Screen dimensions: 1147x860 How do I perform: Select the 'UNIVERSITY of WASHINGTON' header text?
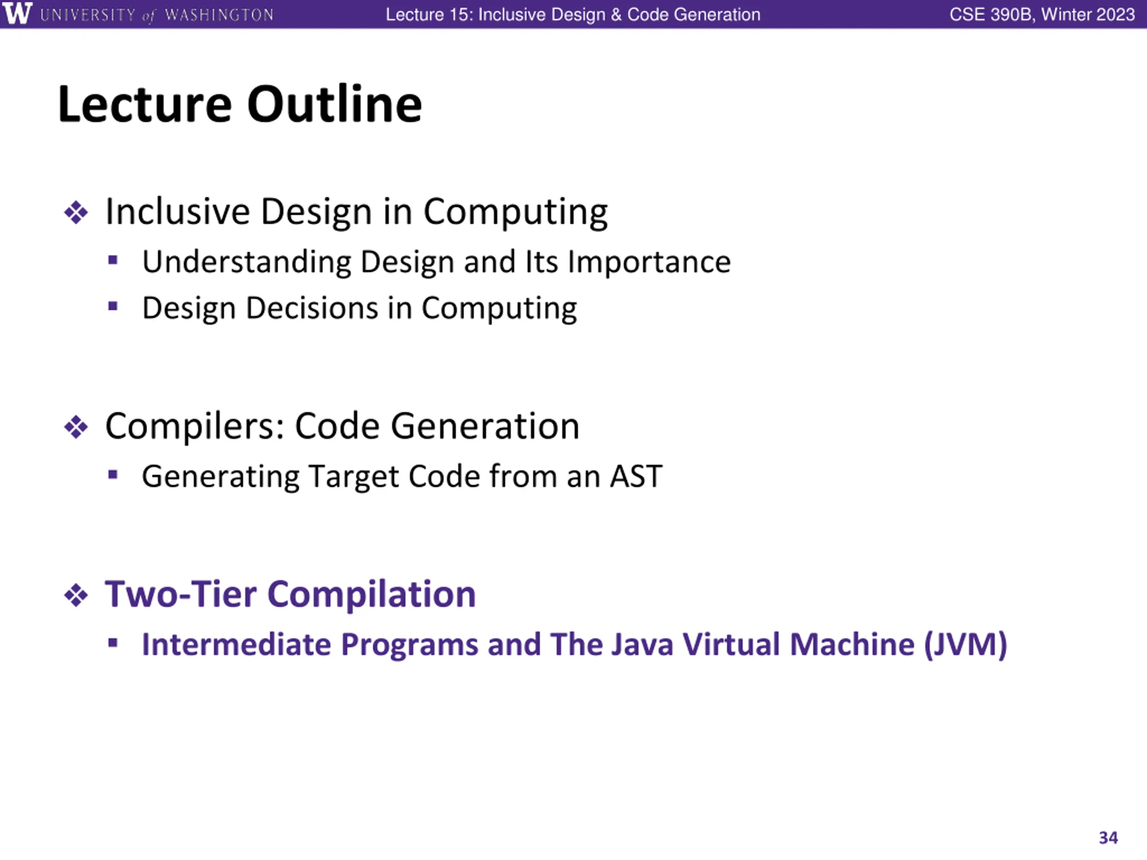click(157, 14)
